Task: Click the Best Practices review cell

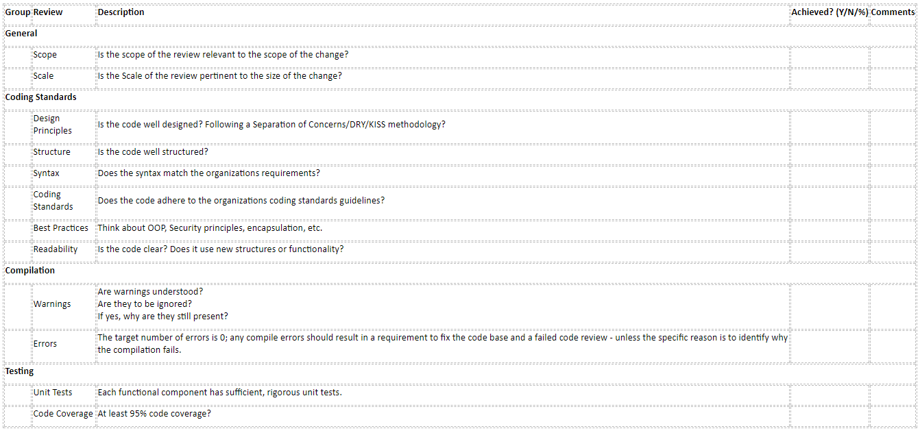Action: click(x=61, y=228)
